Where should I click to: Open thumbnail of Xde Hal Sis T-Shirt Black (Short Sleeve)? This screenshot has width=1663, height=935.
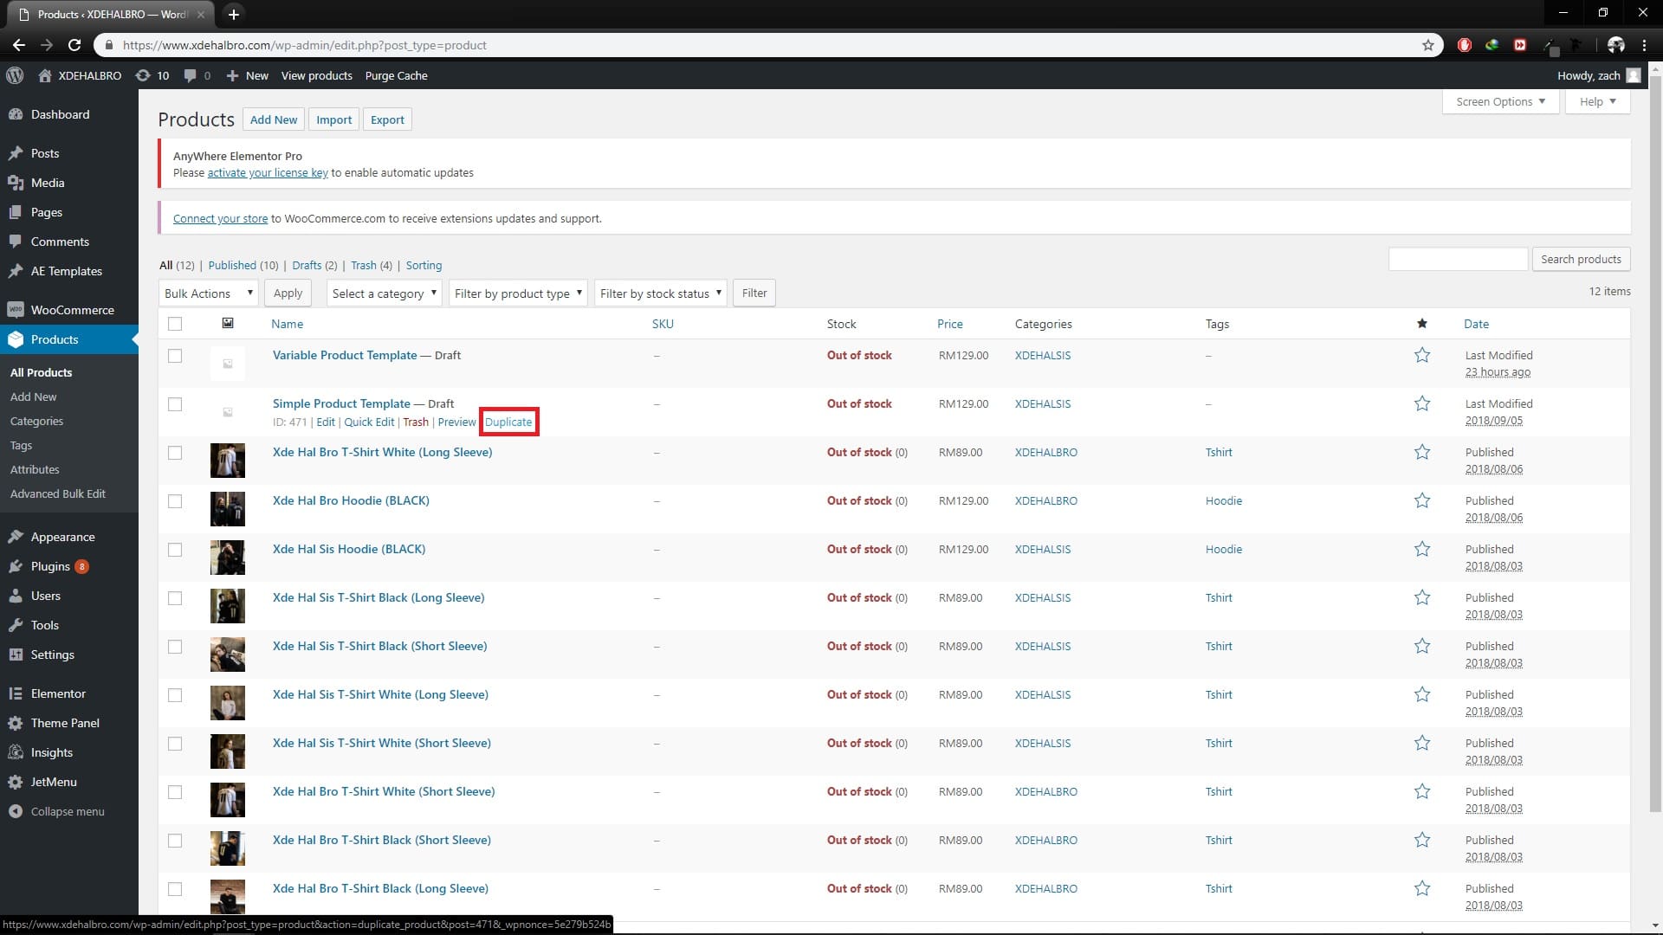click(228, 654)
